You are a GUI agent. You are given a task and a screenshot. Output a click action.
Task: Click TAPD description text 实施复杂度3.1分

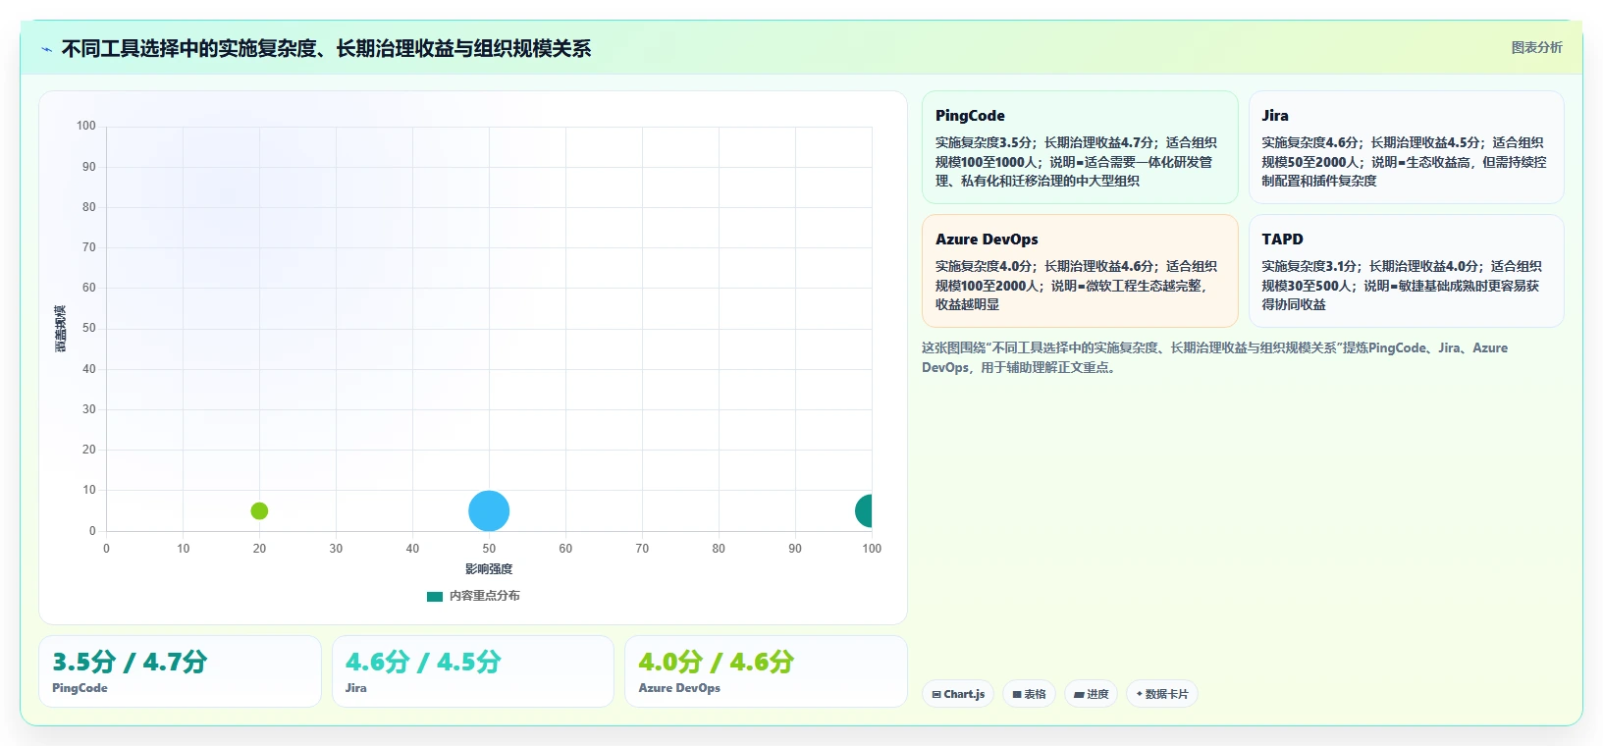1309,266
